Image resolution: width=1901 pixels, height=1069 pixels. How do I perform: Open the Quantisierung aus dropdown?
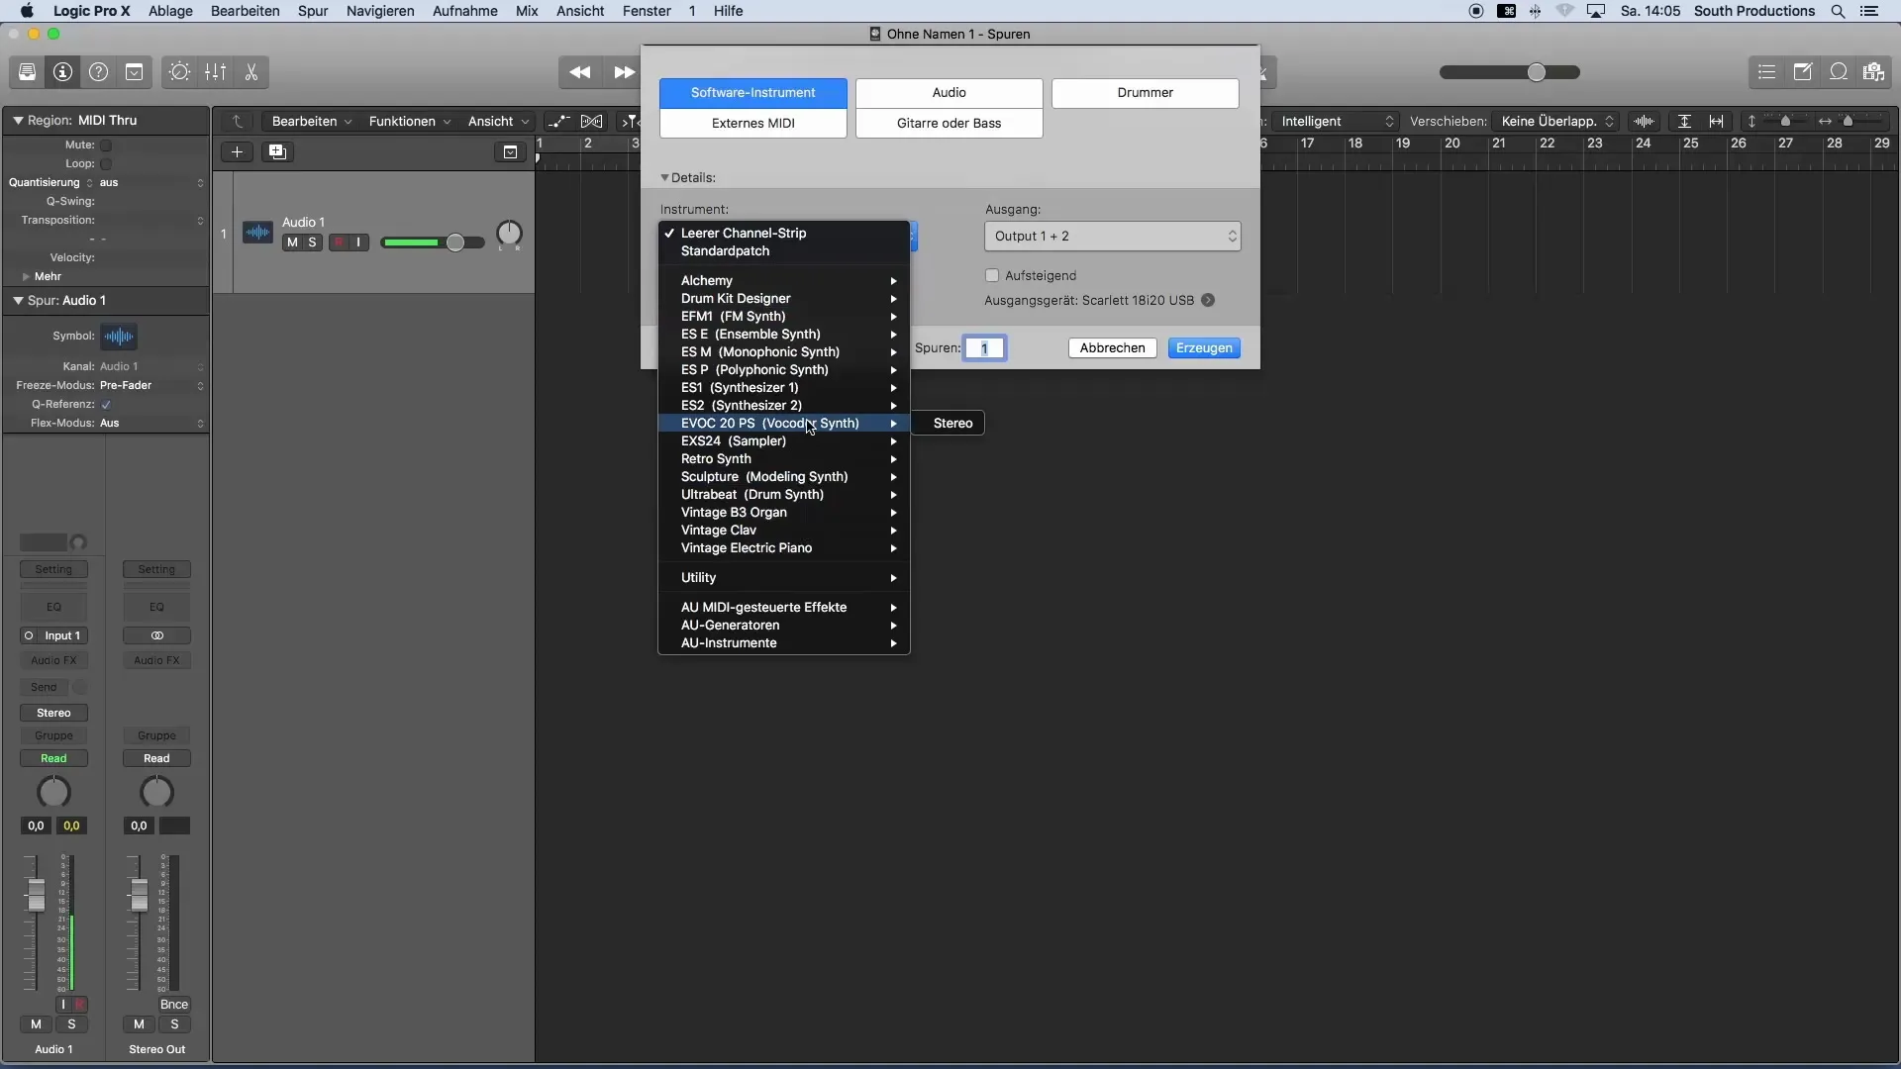tap(151, 182)
